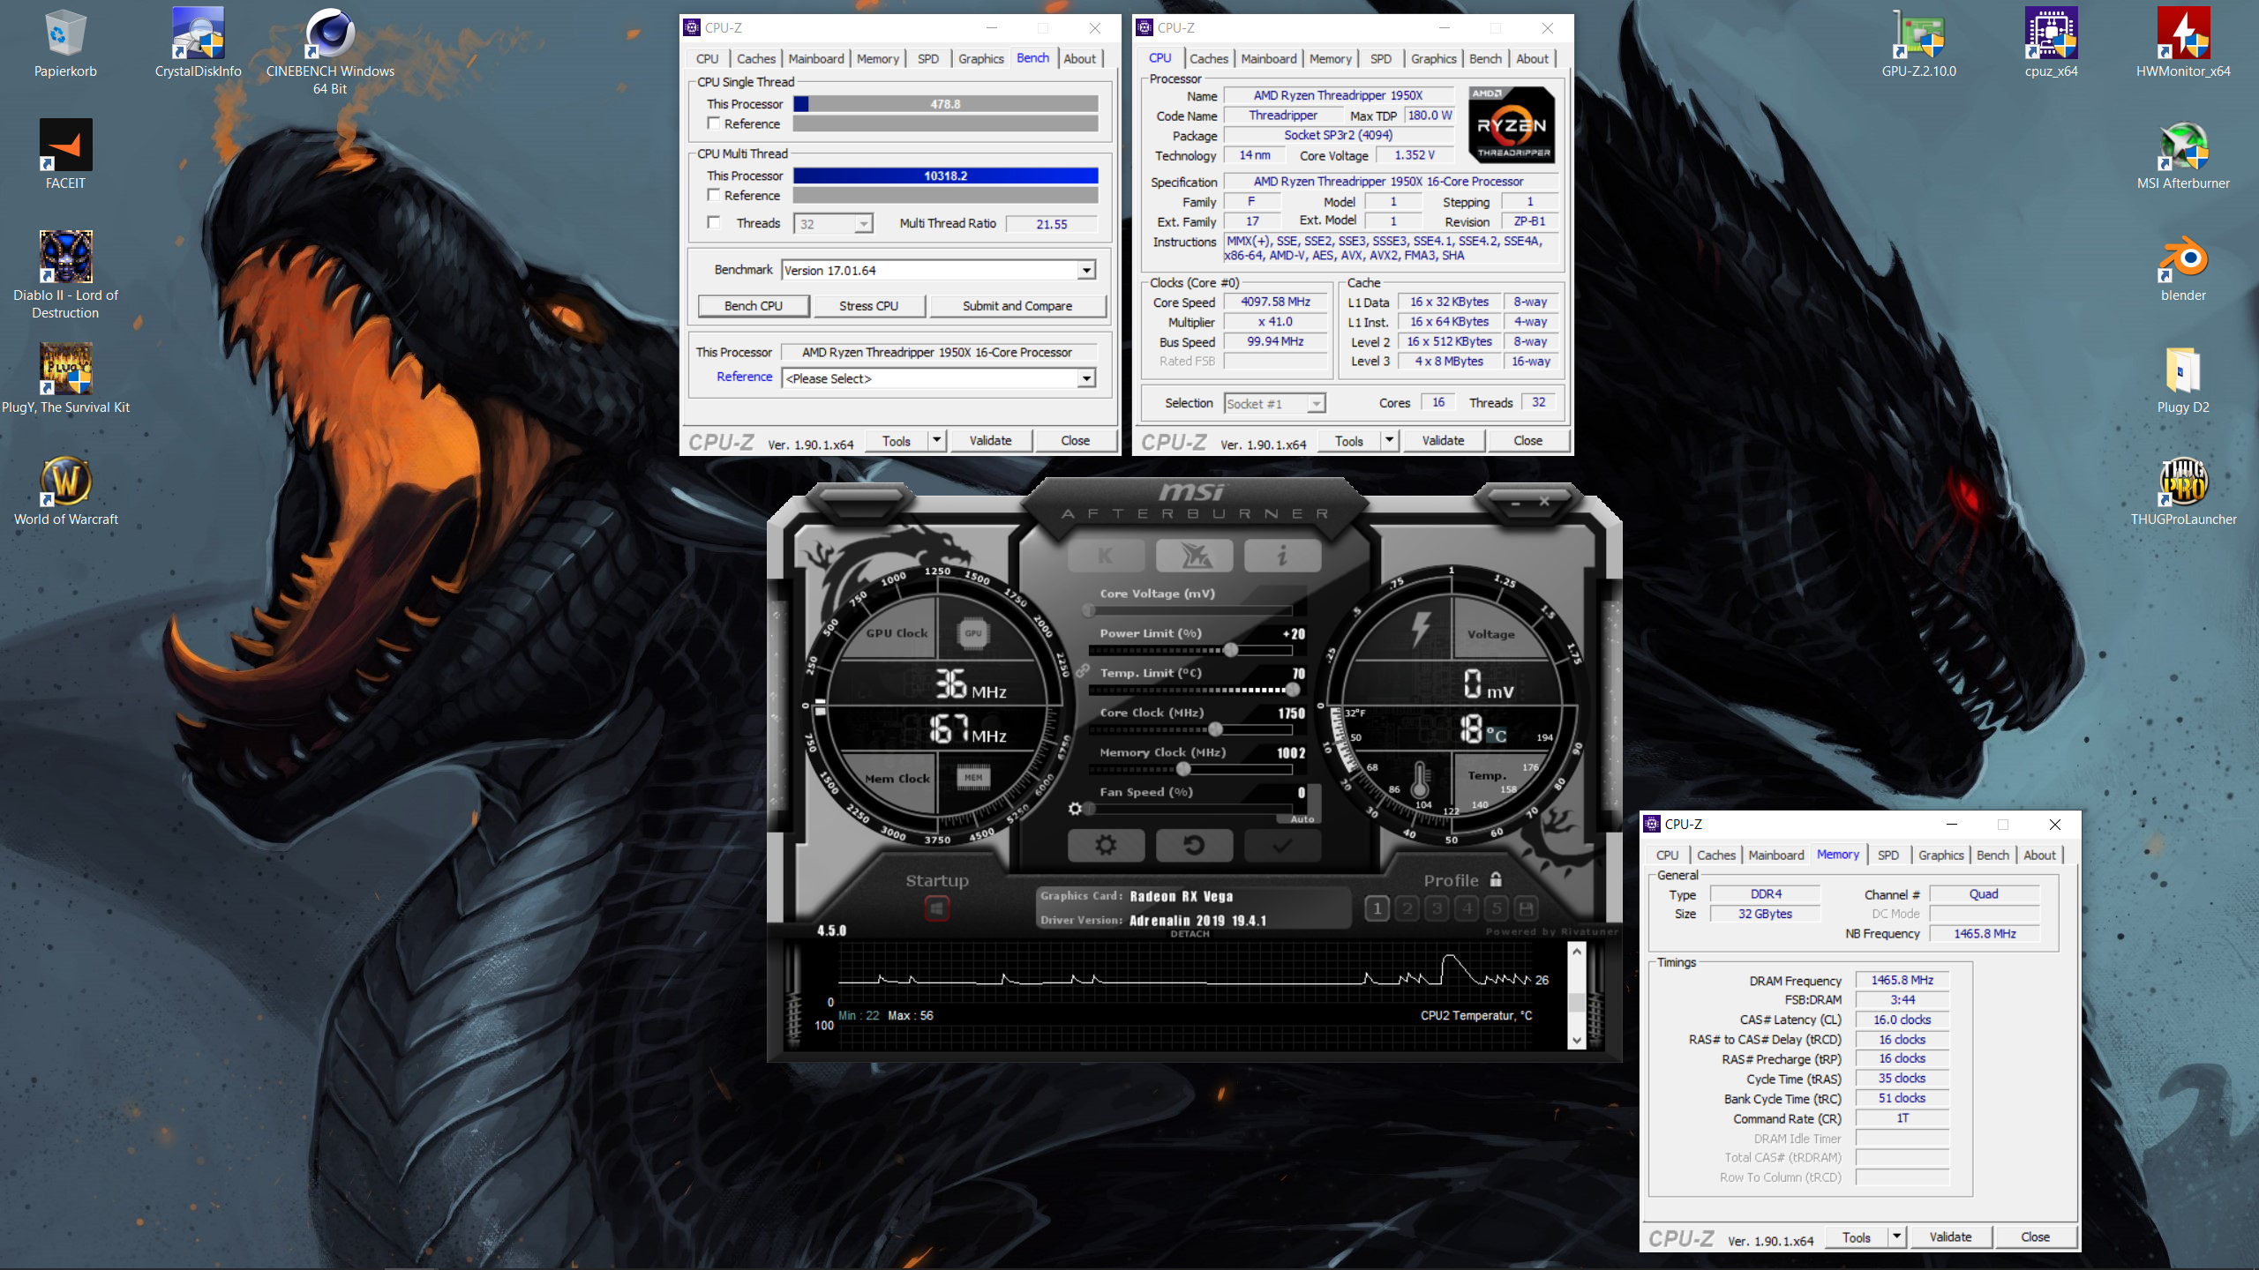Select Afterburner profile slot 1

tap(1377, 908)
